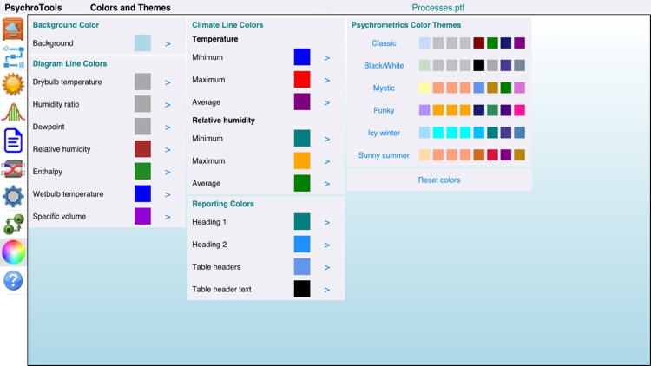Apply the Icy winter color theme

[x=384, y=133]
